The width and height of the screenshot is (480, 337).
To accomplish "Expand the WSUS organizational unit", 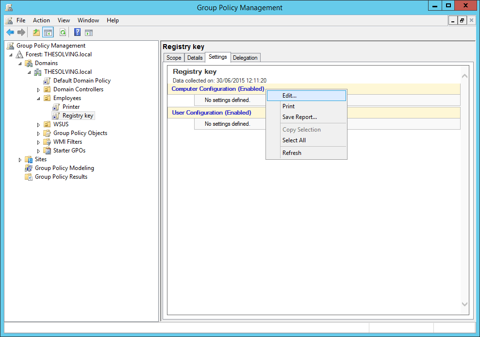I will (38, 124).
